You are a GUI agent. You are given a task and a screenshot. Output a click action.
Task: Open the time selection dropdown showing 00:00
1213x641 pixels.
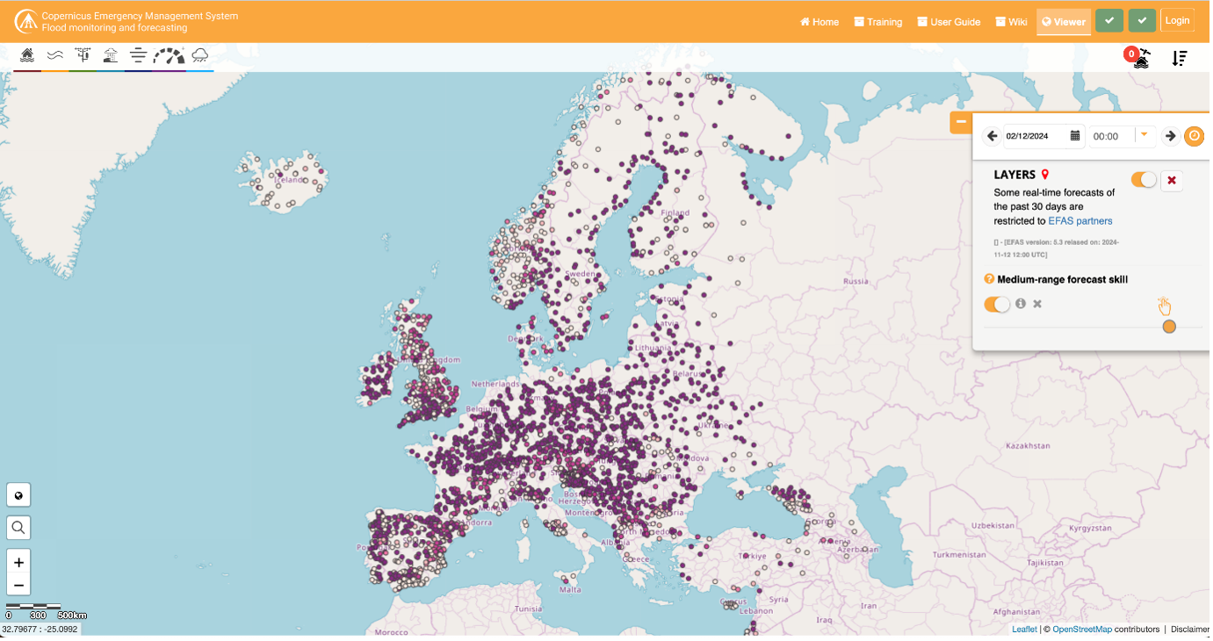pos(1144,135)
